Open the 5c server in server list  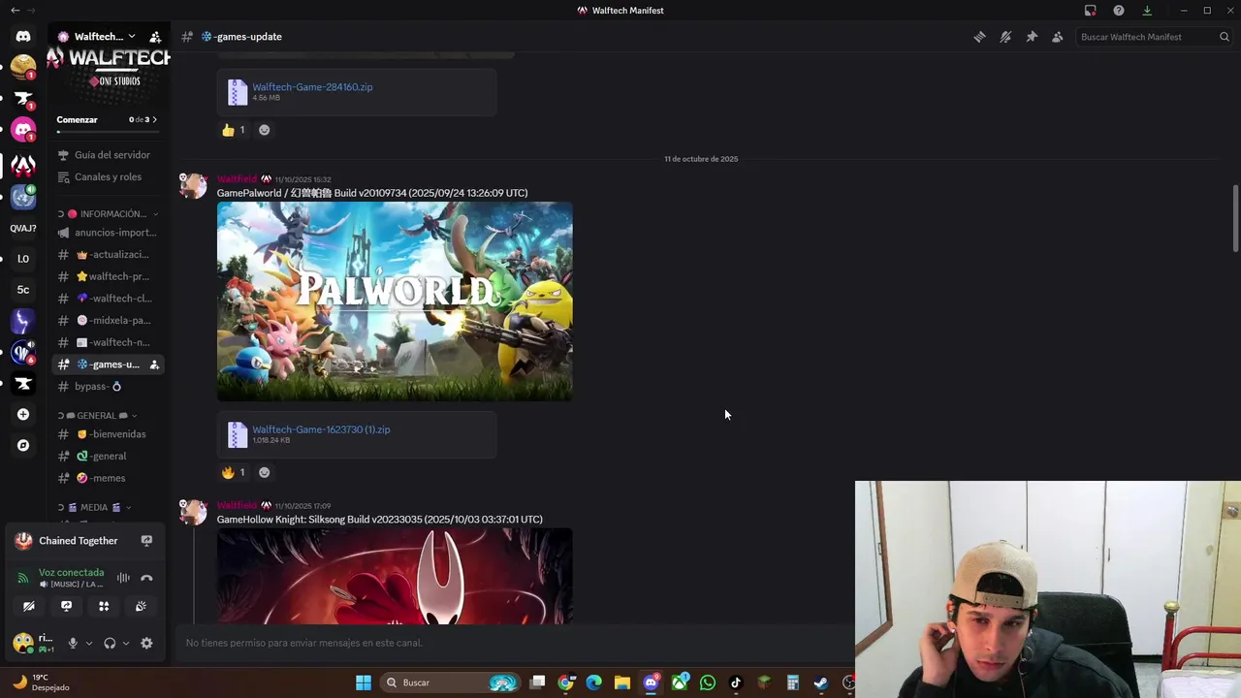[23, 290]
